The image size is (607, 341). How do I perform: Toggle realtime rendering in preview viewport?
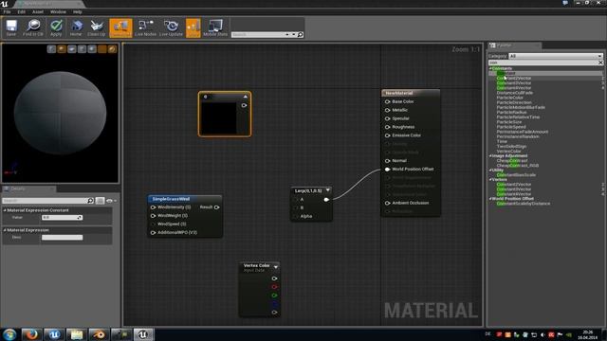pyautogui.click(x=112, y=48)
